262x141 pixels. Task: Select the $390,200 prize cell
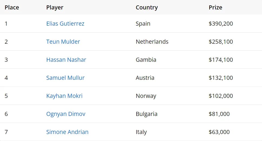click(x=221, y=24)
